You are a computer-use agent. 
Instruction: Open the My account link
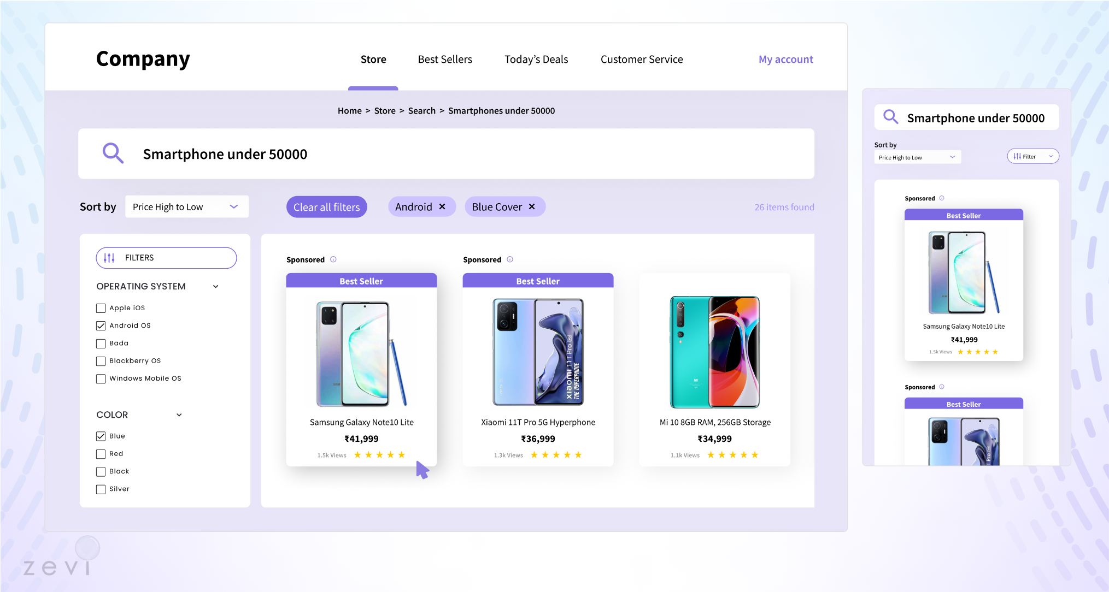(x=785, y=60)
